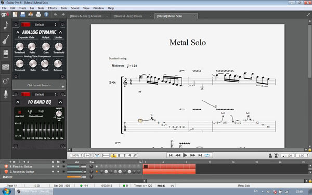Open the Track menu

(22, 8)
